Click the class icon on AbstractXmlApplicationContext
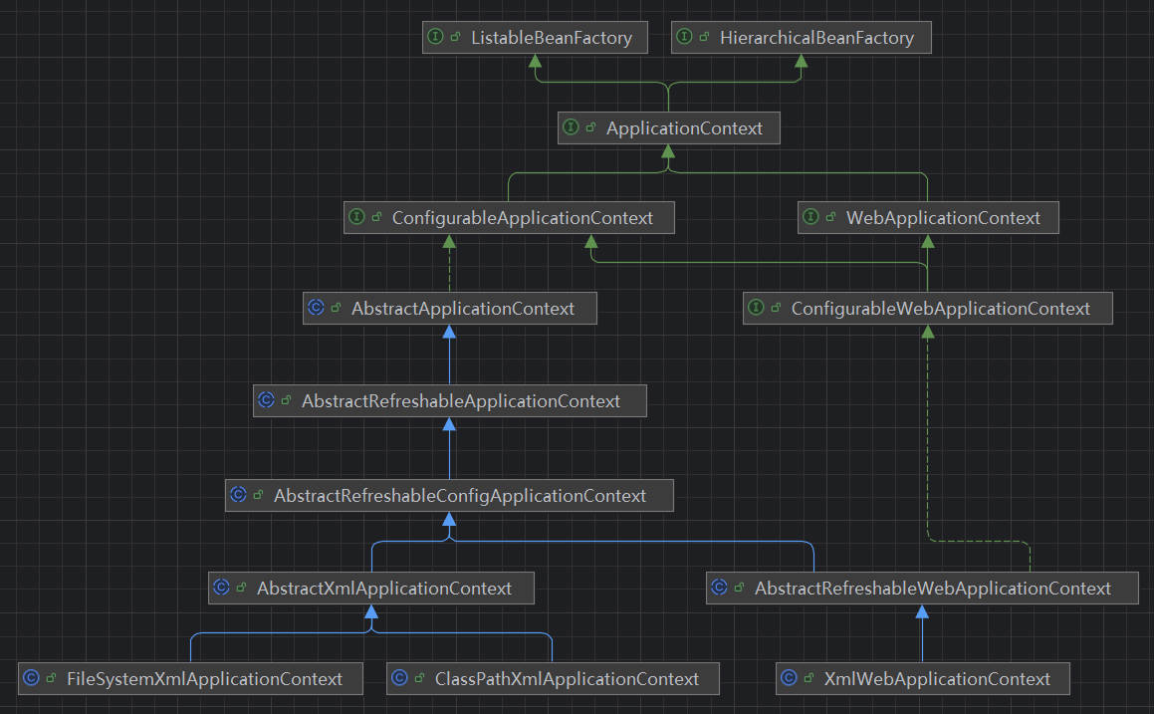This screenshot has height=714, width=1154. coord(221,589)
